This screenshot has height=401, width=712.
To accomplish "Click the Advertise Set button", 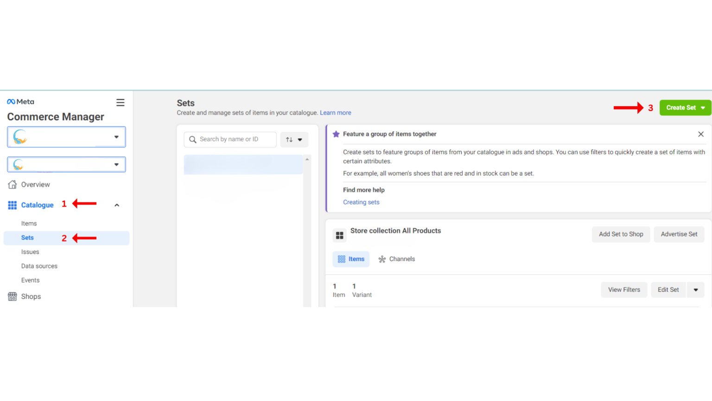I will tap(679, 234).
